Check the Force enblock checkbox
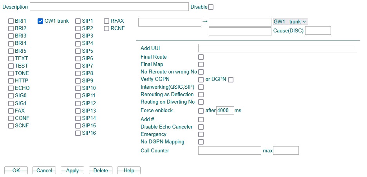 [201, 111]
